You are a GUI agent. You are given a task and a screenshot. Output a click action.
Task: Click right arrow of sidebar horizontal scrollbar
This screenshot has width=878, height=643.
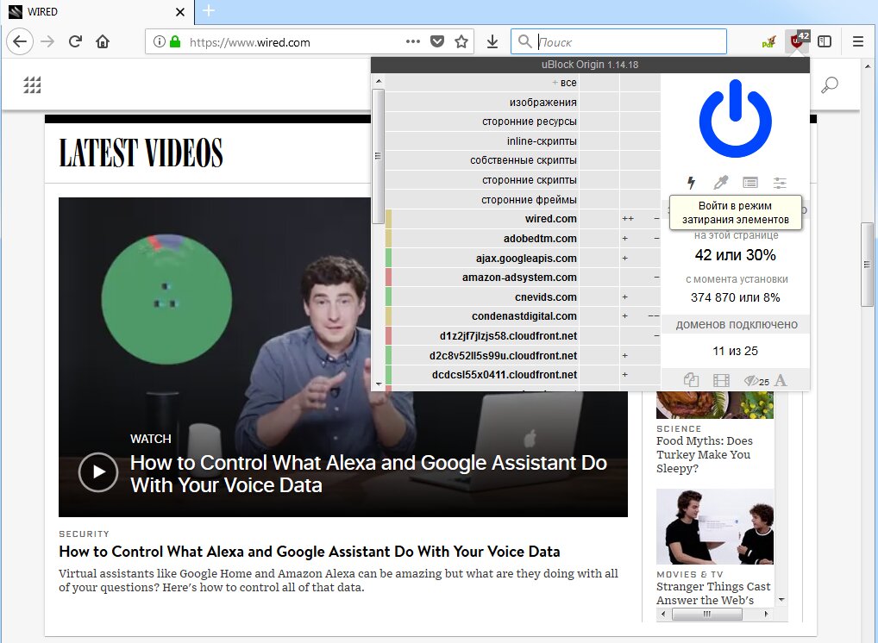(x=766, y=614)
